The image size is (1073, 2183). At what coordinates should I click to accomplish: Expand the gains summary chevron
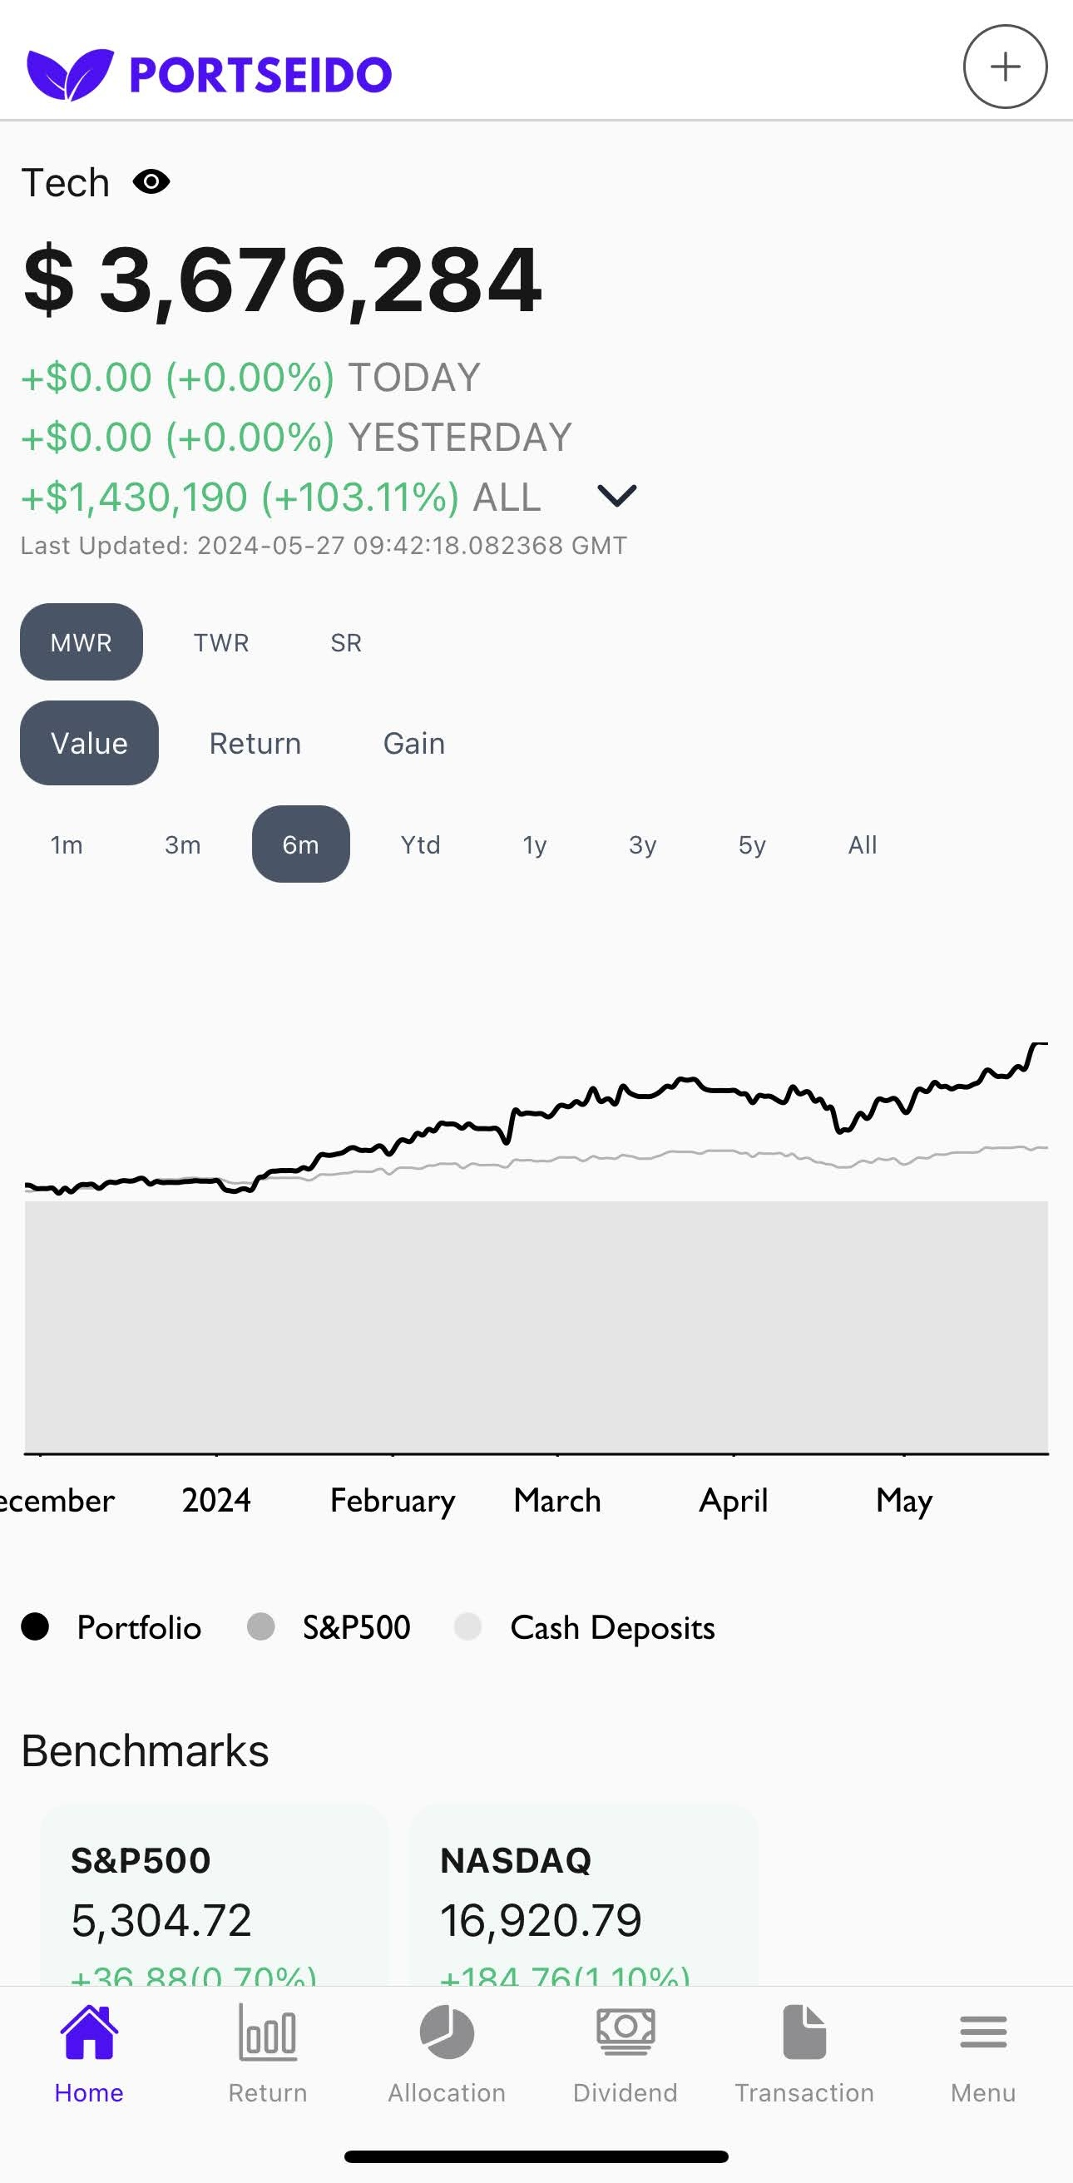click(x=616, y=496)
